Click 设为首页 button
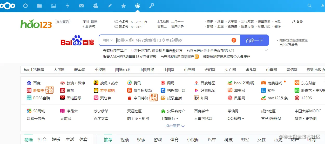This screenshot has height=144, width=325. click(x=63, y=22)
